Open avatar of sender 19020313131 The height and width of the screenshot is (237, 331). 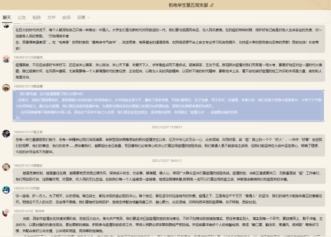6,134
